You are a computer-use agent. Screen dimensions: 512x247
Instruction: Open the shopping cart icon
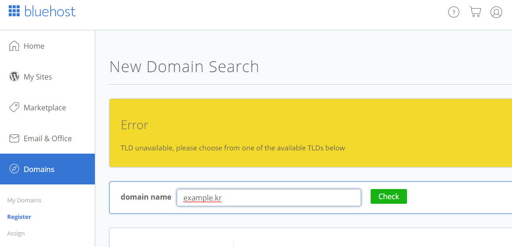tap(475, 12)
